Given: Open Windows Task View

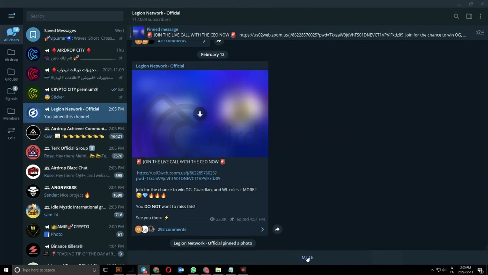Looking at the screenshot, I should pyautogui.click(x=106, y=270).
